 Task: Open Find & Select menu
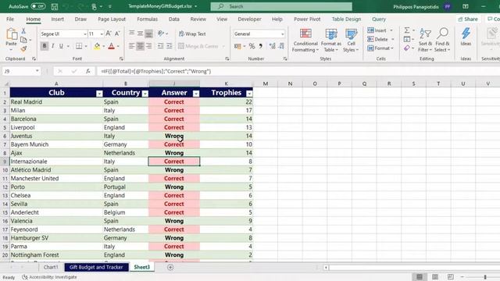pos(442,41)
